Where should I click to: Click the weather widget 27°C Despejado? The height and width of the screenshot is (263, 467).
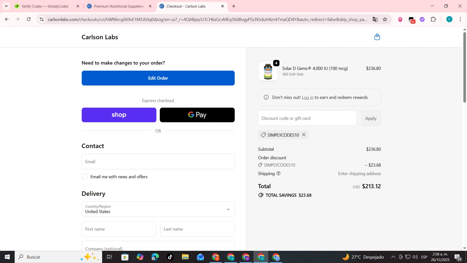pos(363,257)
